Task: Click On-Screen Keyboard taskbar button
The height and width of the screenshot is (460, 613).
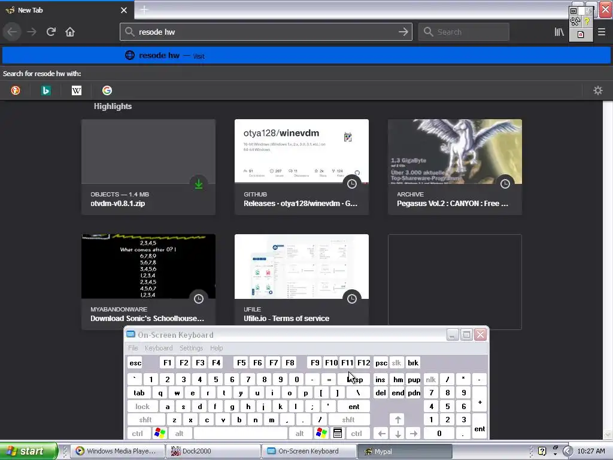Action: [309, 451]
